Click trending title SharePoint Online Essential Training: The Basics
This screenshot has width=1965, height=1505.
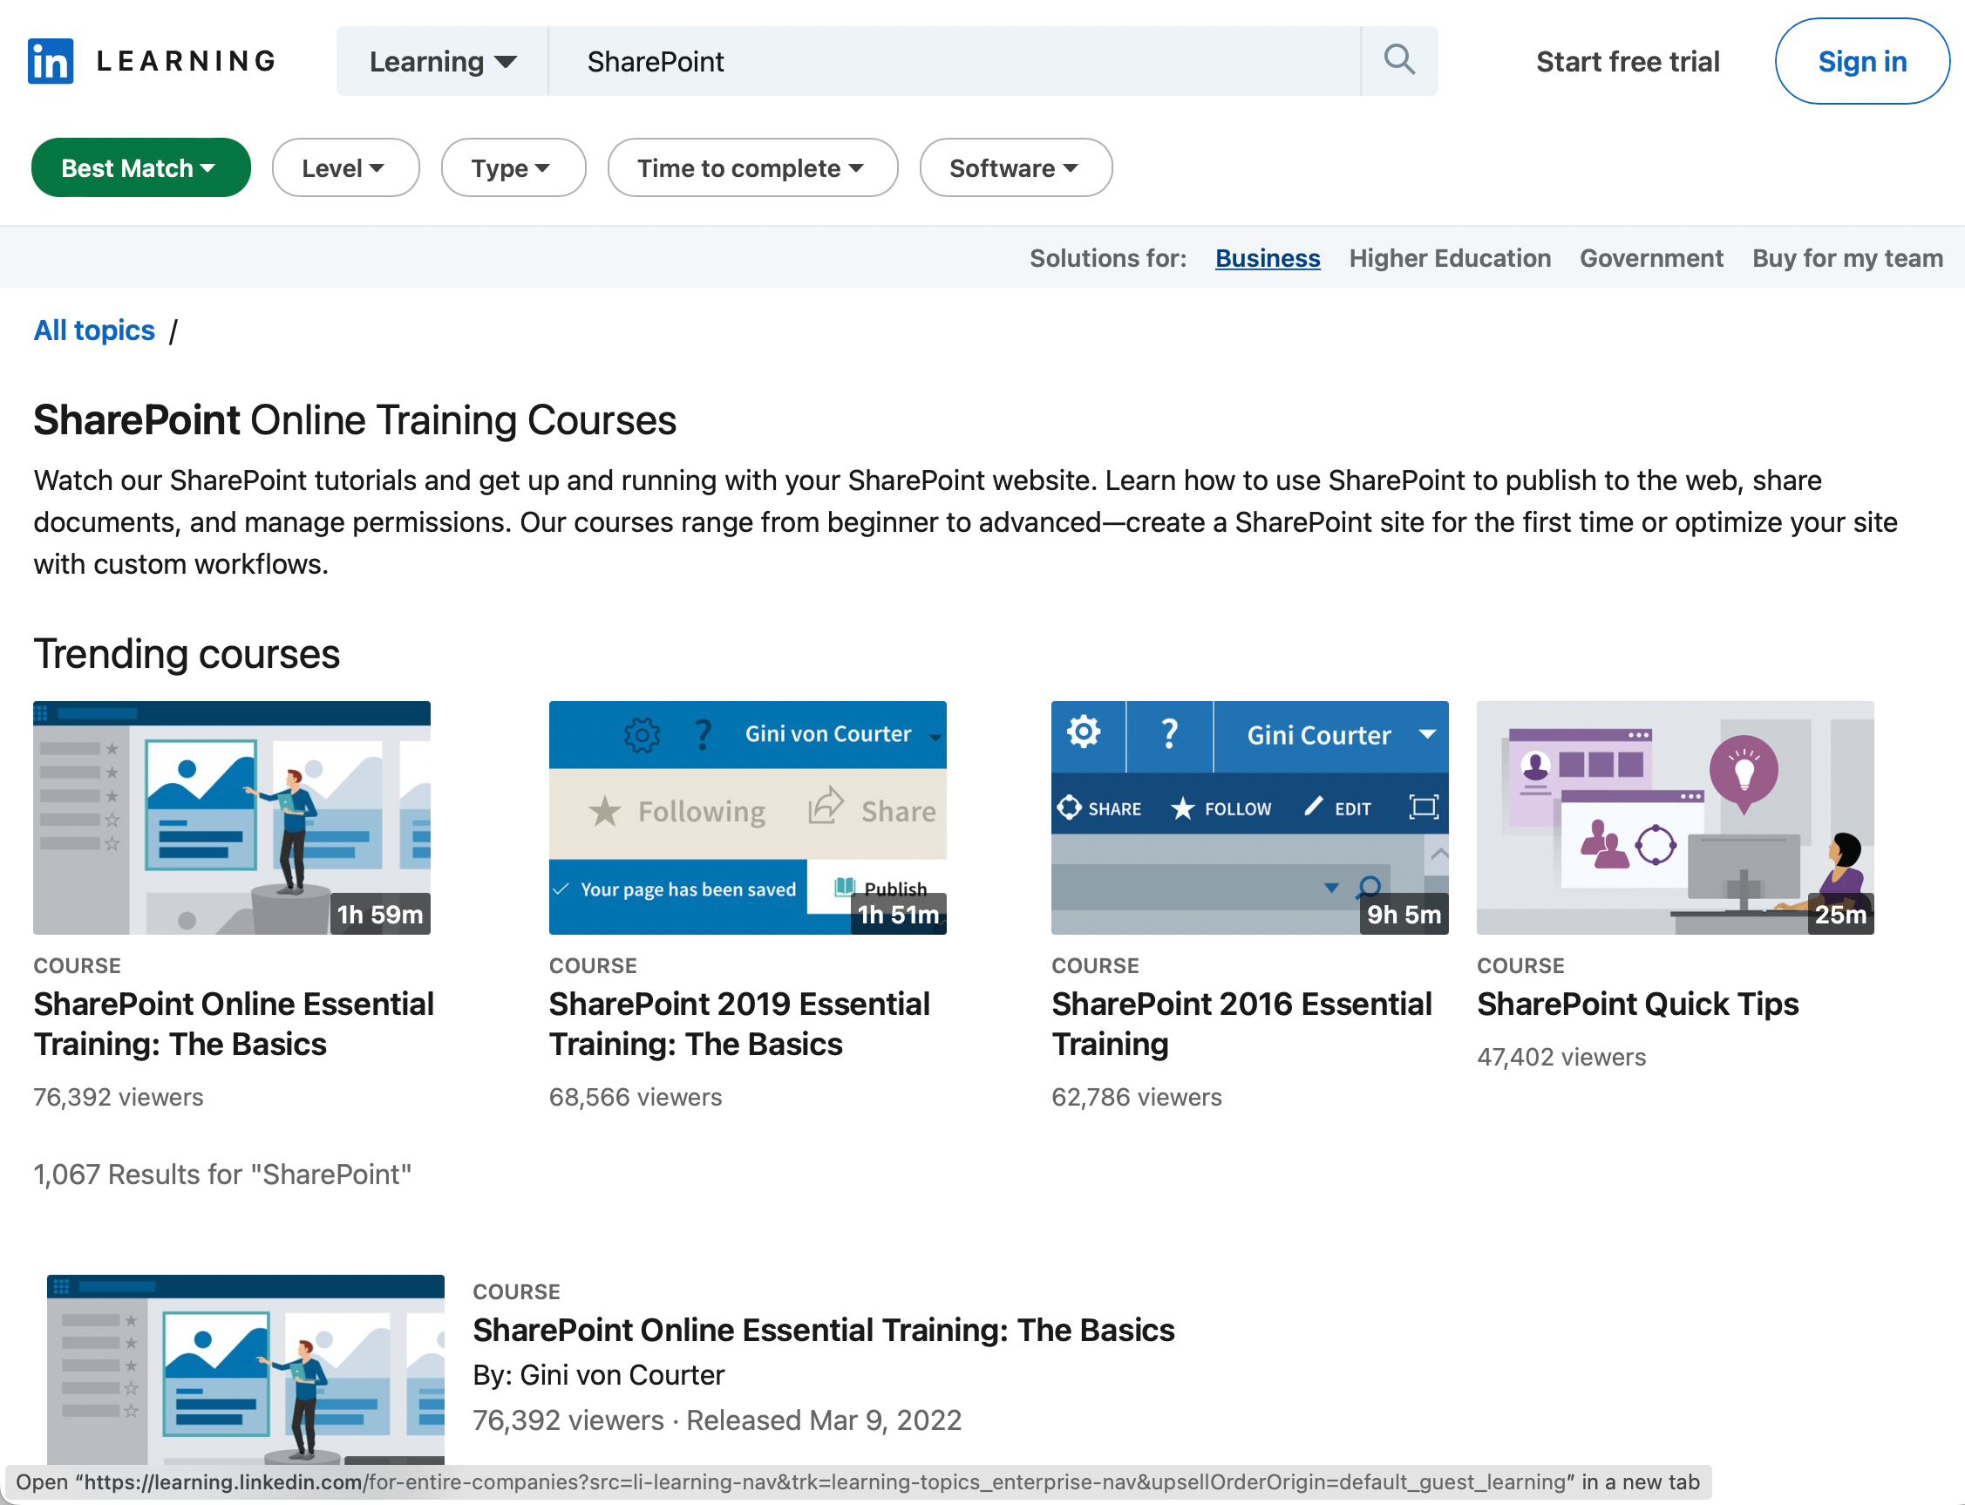(234, 1024)
